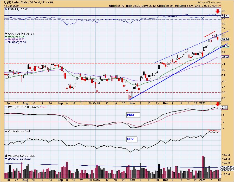Click the Sep label on price panel axis
Screen dimensions: 234x182
tap(60, 103)
